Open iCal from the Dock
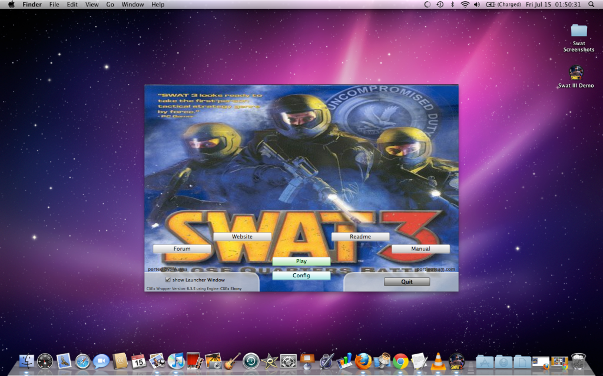Viewport: 603px width, 376px height. pyautogui.click(x=139, y=361)
